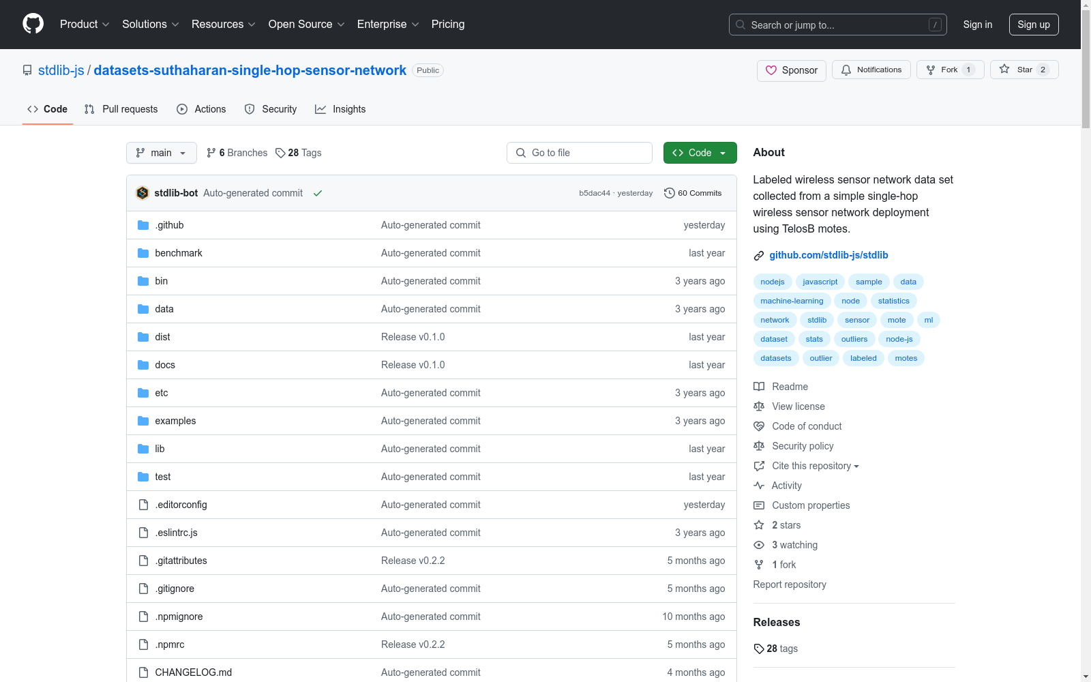1091x682 pixels.
Task: Click the .github folder icon
Action: [143, 225]
